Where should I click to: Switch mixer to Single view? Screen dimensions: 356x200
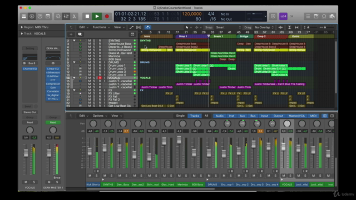(180, 116)
